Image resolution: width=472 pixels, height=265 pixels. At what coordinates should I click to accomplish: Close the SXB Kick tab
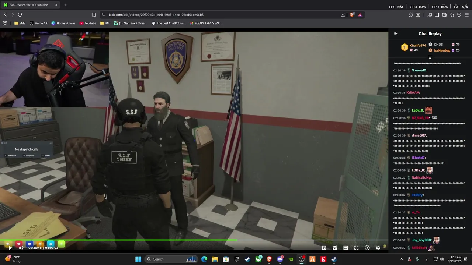coord(56,5)
